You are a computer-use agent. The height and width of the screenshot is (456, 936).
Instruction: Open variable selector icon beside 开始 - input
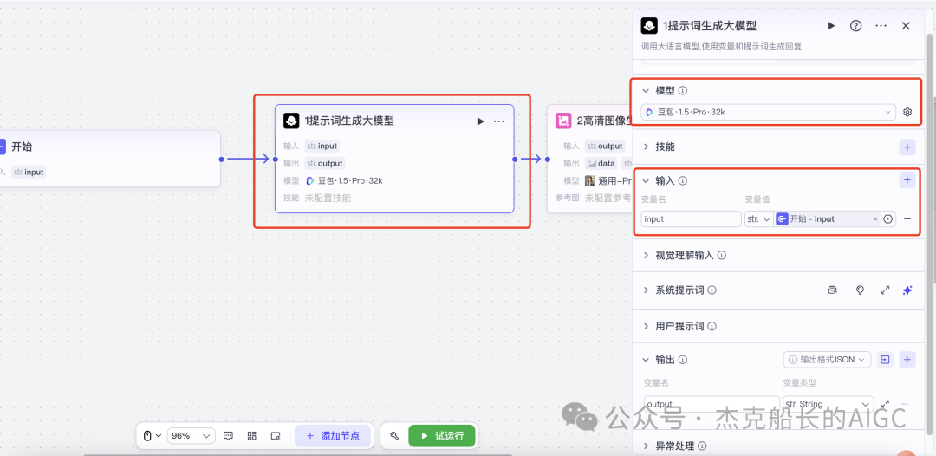(888, 219)
